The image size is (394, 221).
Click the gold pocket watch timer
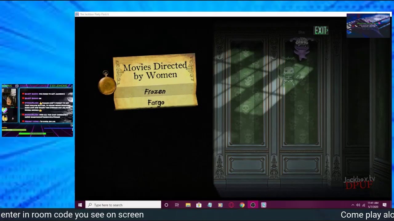click(107, 83)
